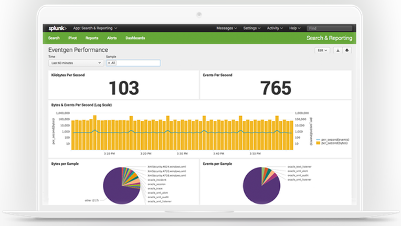Screen dimensions: 401x226
Task: Click the Events per Sample panel title
Action: pyautogui.click(x=217, y=164)
